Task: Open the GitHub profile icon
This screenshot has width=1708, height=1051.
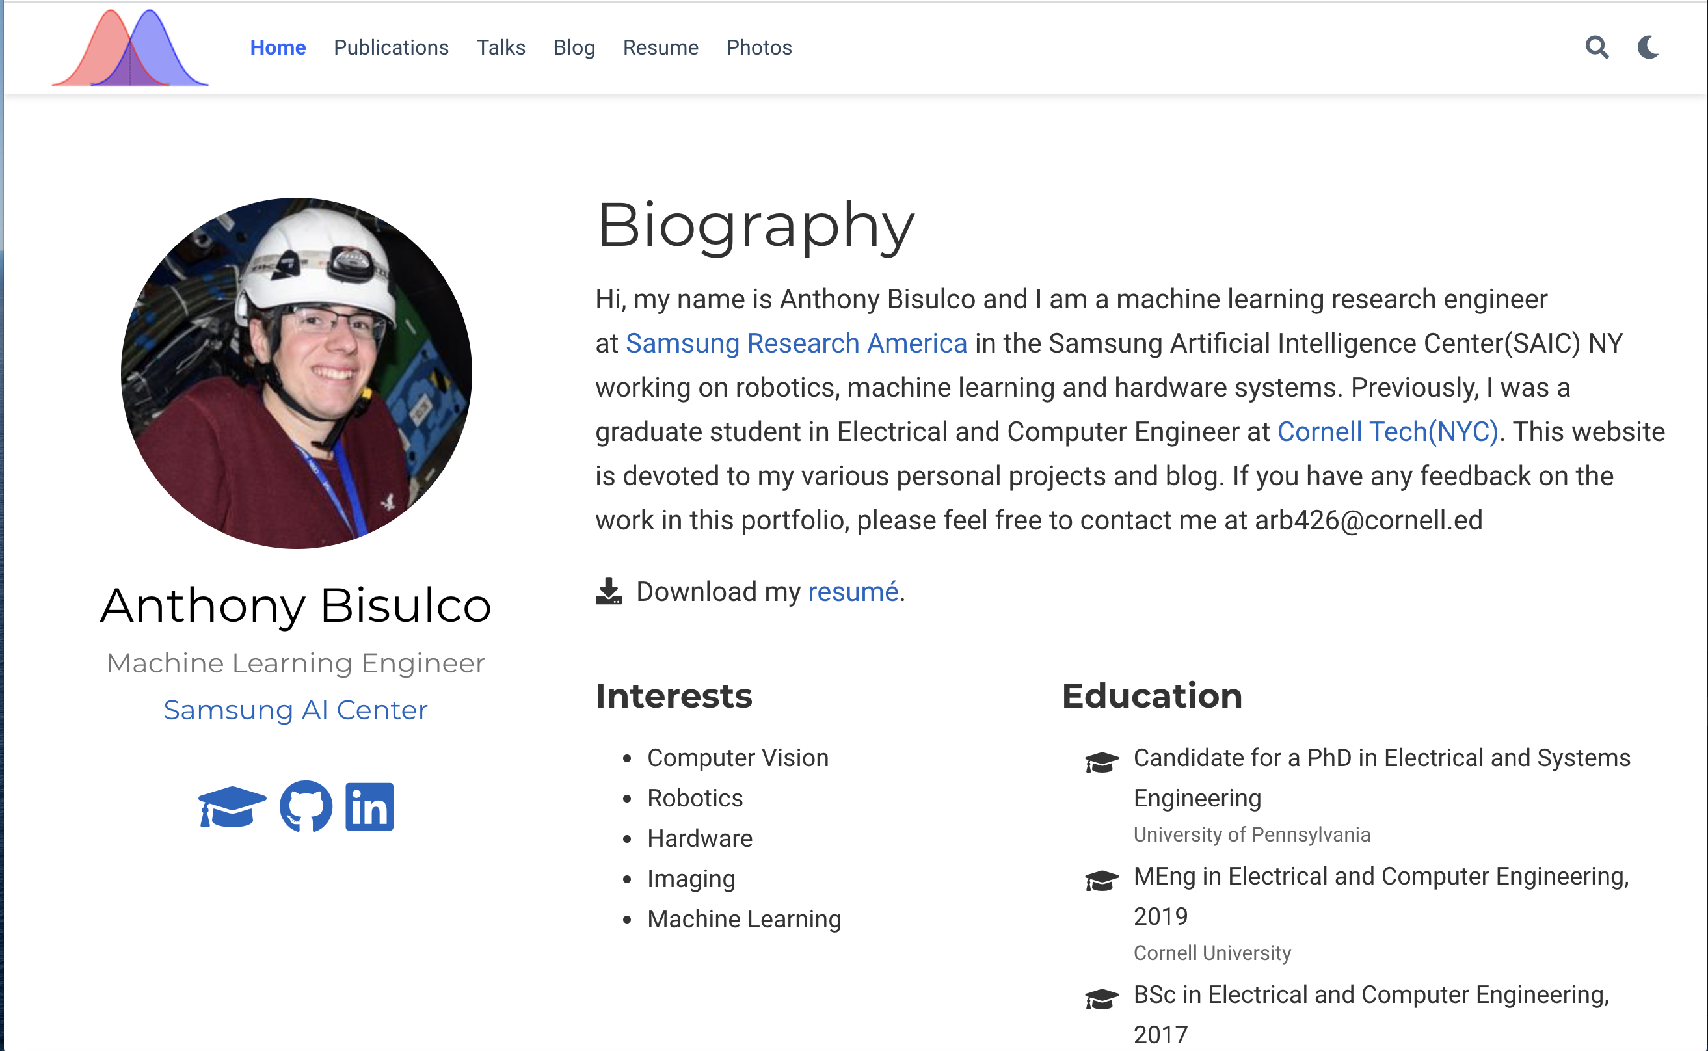Action: [306, 806]
